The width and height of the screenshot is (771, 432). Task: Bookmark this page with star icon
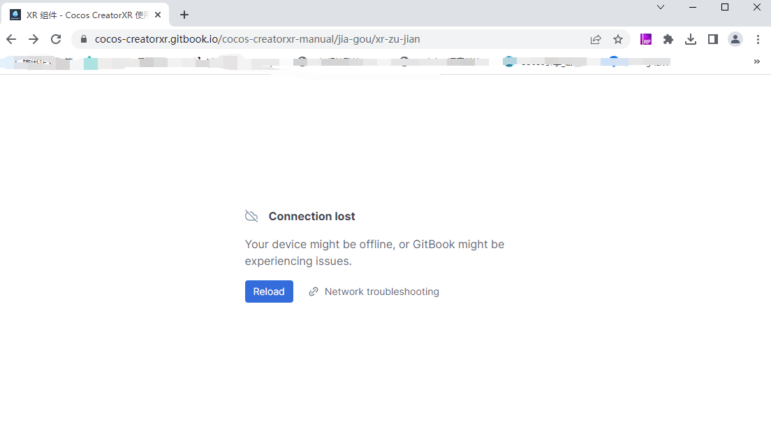pos(618,39)
